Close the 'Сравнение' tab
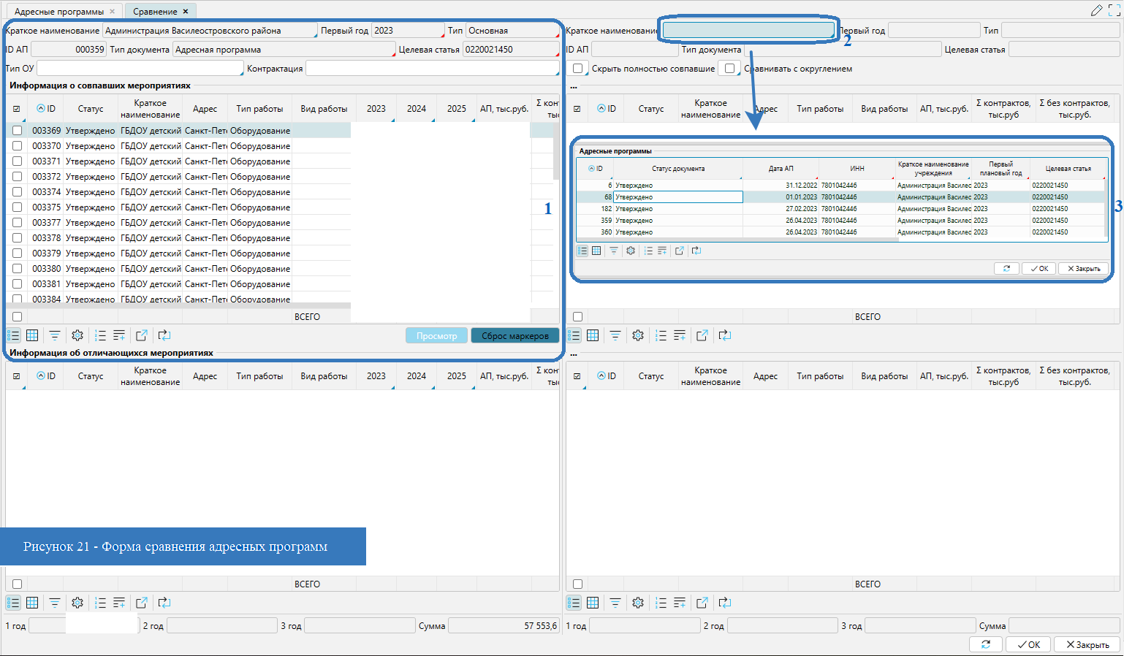The height and width of the screenshot is (656, 1124). (186, 12)
